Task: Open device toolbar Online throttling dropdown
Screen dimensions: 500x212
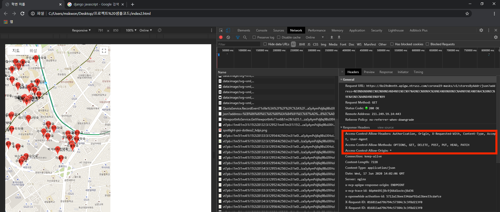Action: click(146, 30)
